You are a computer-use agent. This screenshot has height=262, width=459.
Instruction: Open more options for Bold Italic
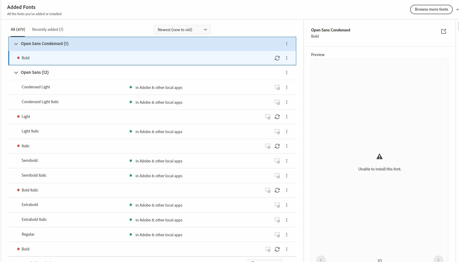coord(287,190)
